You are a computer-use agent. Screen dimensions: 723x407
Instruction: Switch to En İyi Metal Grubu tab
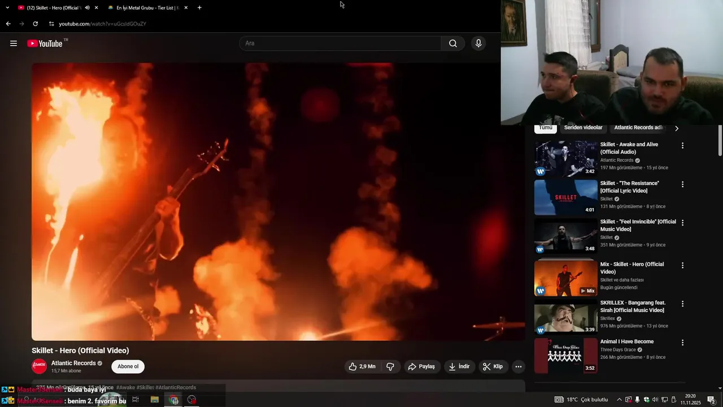click(x=148, y=7)
